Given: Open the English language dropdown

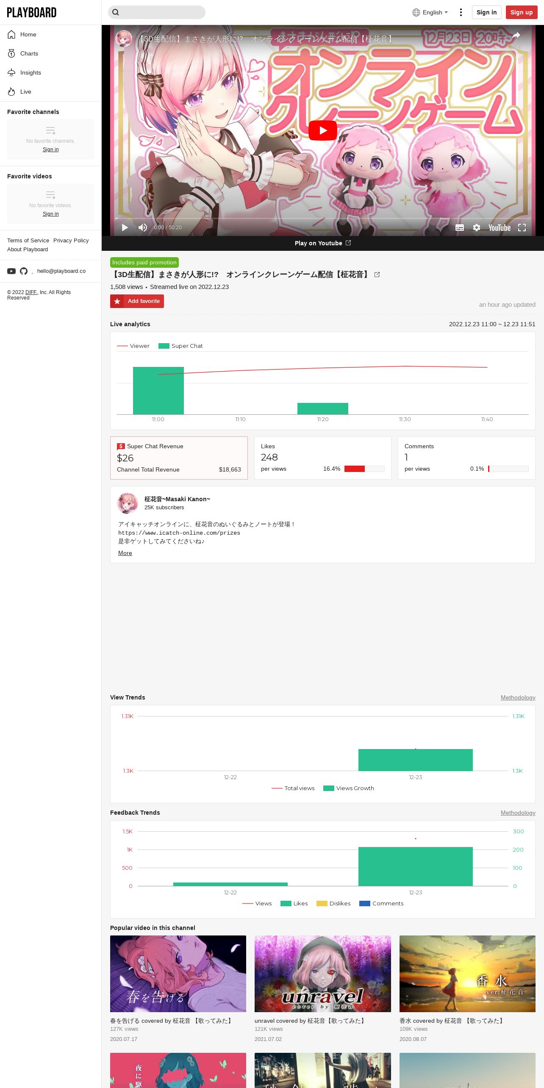Looking at the screenshot, I should (430, 12).
